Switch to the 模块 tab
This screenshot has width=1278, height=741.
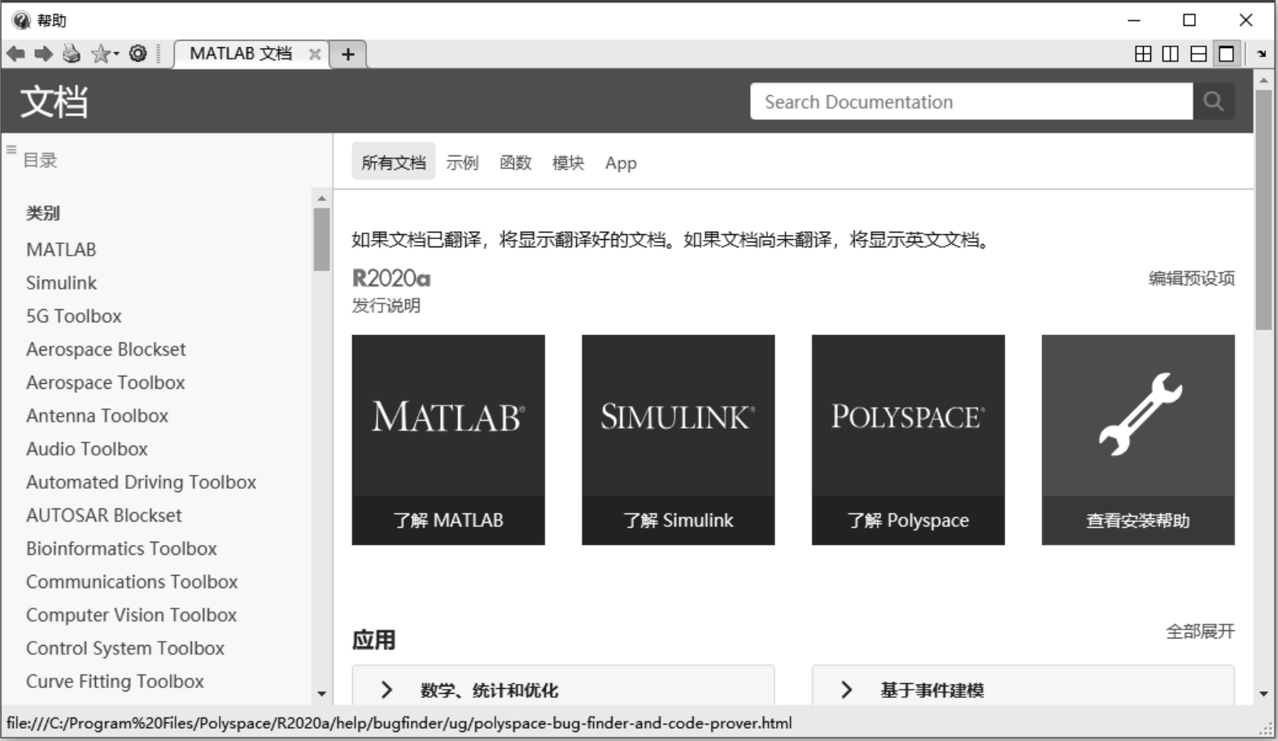pyautogui.click(x=568, y=163)
